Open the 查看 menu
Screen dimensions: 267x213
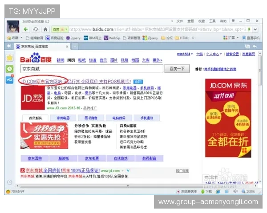coord(190,21)
